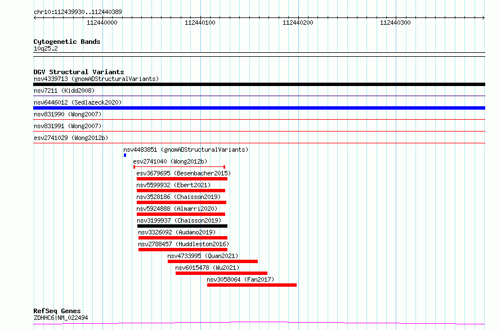Click the small blue nsv4483851 variant marker
This screenshot has width=501, height=330.
point(125,155)
